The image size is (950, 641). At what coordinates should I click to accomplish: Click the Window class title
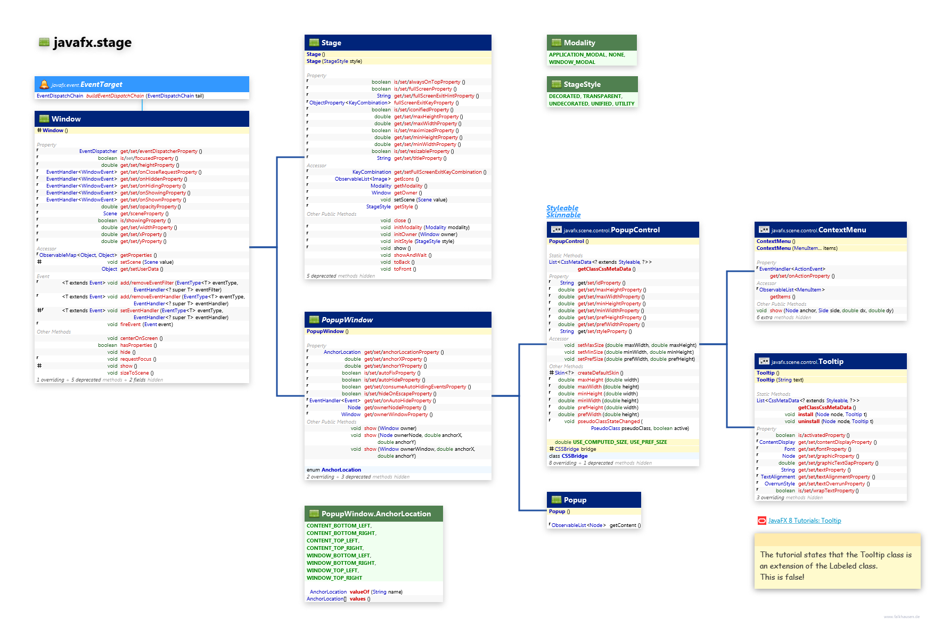click(x=66, y=119)
